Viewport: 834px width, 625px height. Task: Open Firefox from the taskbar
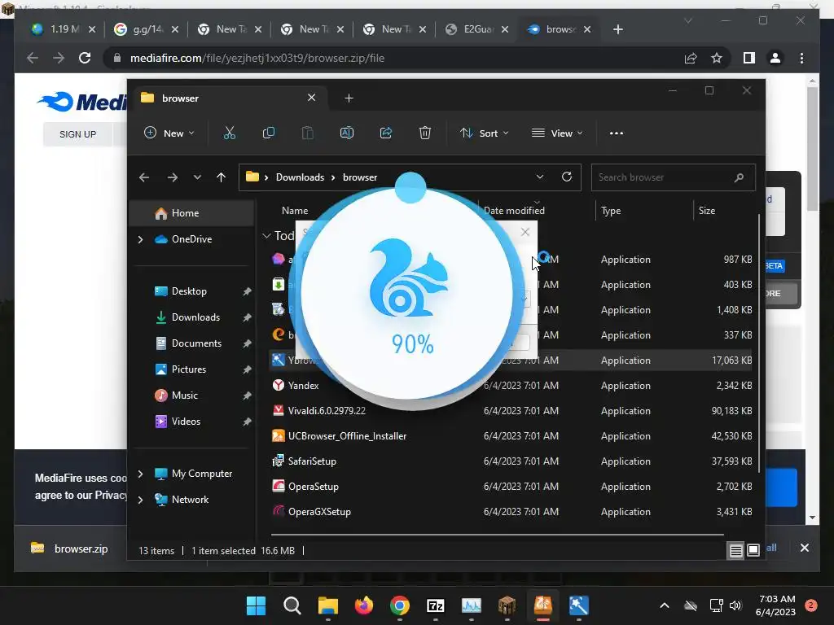pos(364,605)
